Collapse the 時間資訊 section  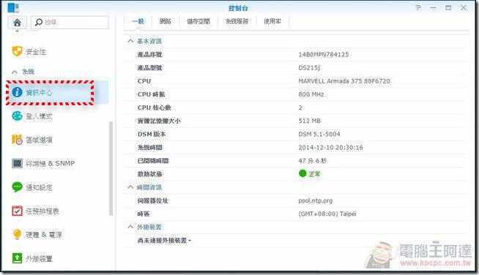(x=130, y=187)
